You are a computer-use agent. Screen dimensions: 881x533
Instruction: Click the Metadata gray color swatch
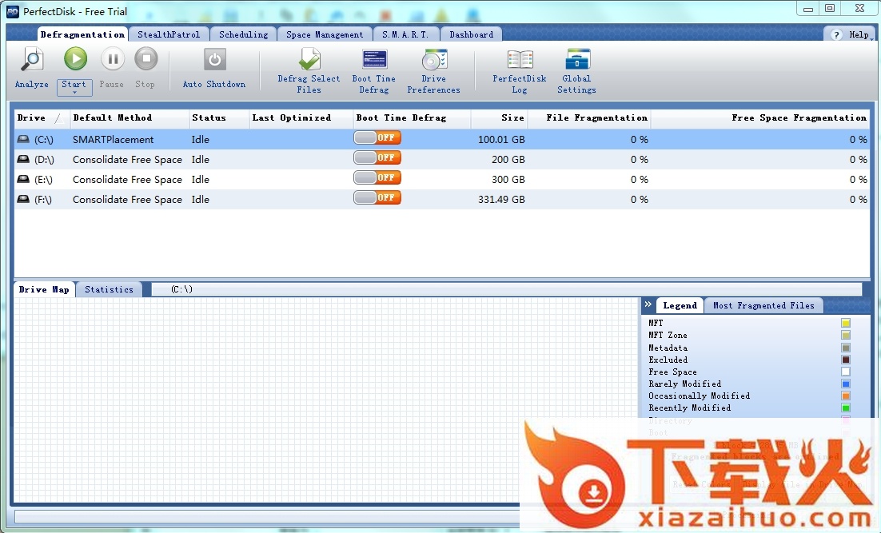[x=846, y=348]
